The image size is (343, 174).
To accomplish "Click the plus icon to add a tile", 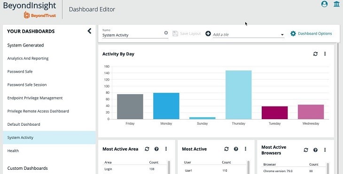I will point(208,34).
